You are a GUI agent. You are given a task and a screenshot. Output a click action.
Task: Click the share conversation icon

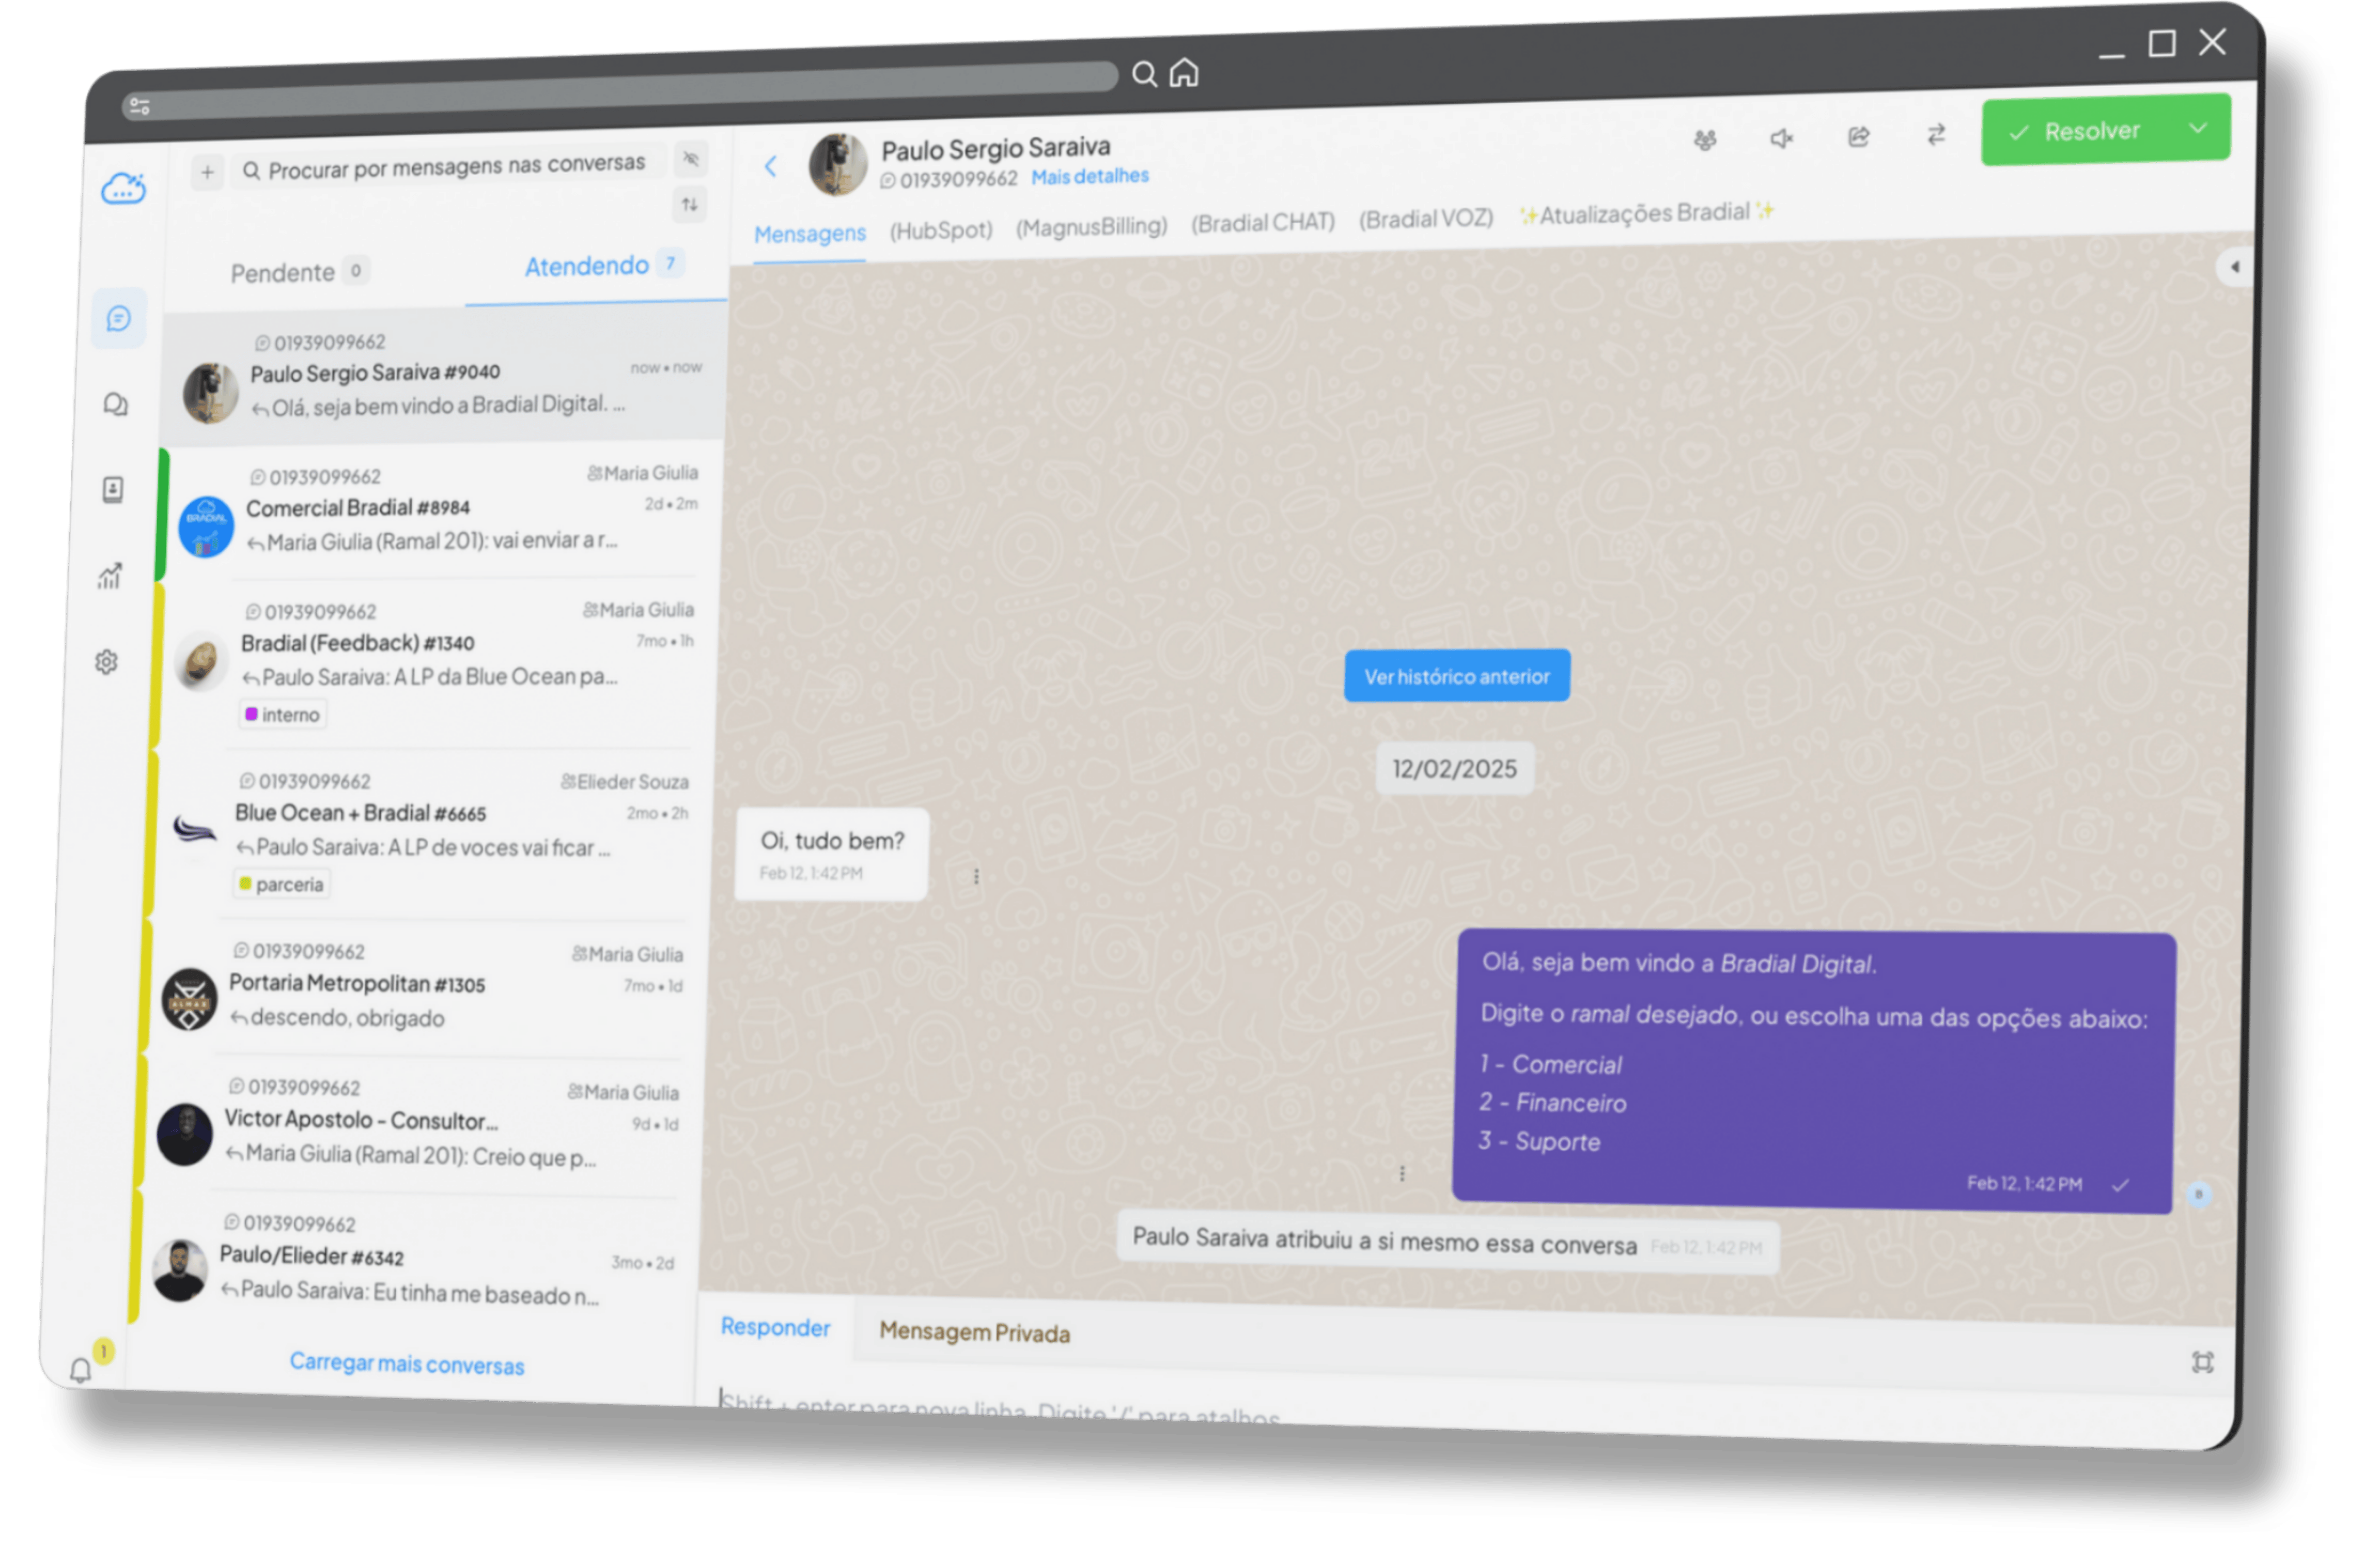[1858, 137]
